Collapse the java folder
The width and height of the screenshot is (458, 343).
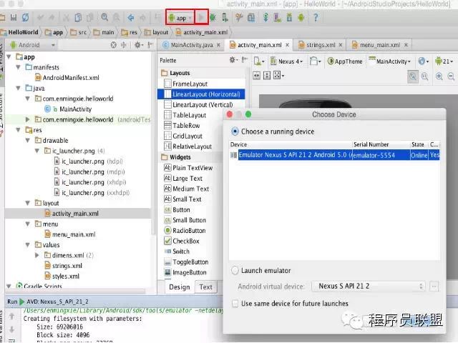coord(18,88)
